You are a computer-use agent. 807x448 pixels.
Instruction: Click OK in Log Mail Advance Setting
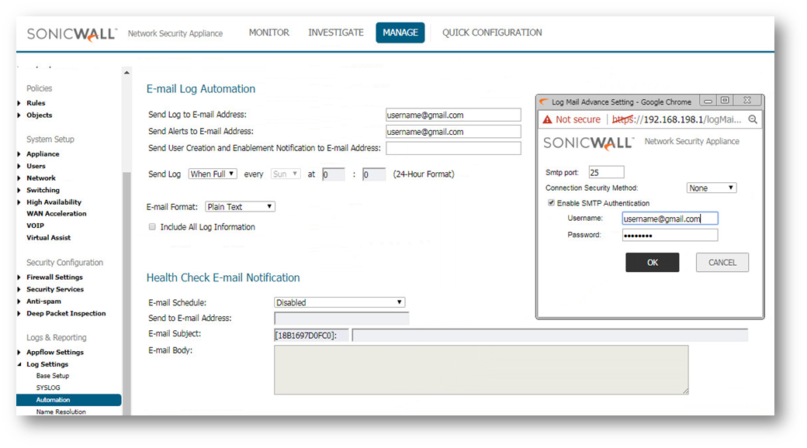point(652,262)
